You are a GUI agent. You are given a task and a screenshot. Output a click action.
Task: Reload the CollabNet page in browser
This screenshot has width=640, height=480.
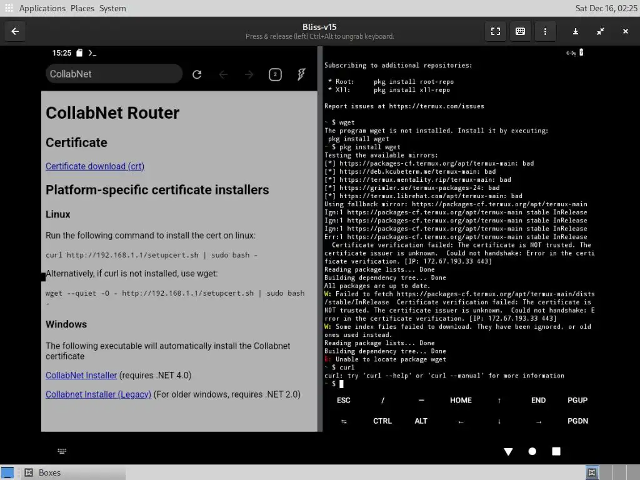[197, 74]
